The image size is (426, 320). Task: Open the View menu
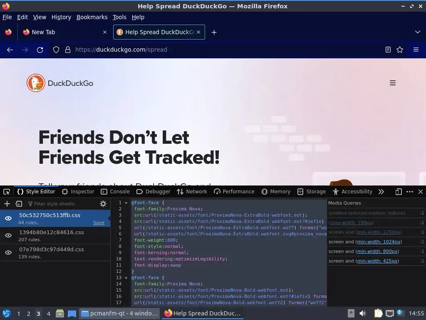click(40, 17)
